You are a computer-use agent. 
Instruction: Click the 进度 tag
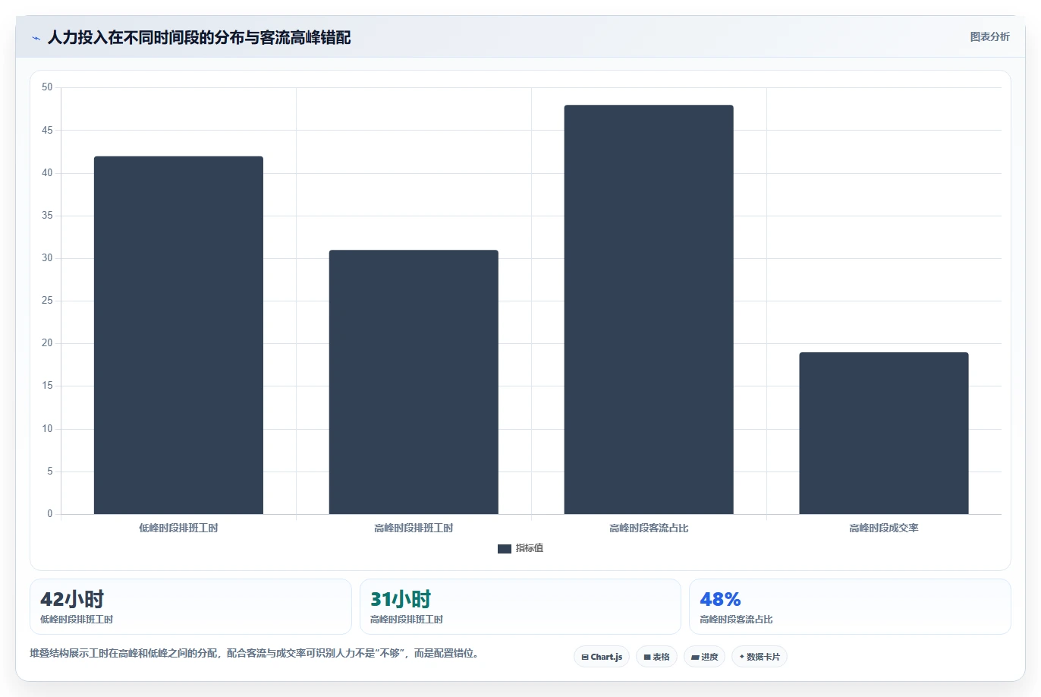(705, 657)
